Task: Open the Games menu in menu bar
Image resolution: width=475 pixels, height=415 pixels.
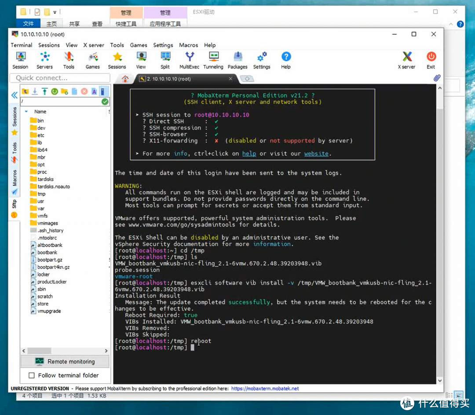Action: click(x=139, y=45)
